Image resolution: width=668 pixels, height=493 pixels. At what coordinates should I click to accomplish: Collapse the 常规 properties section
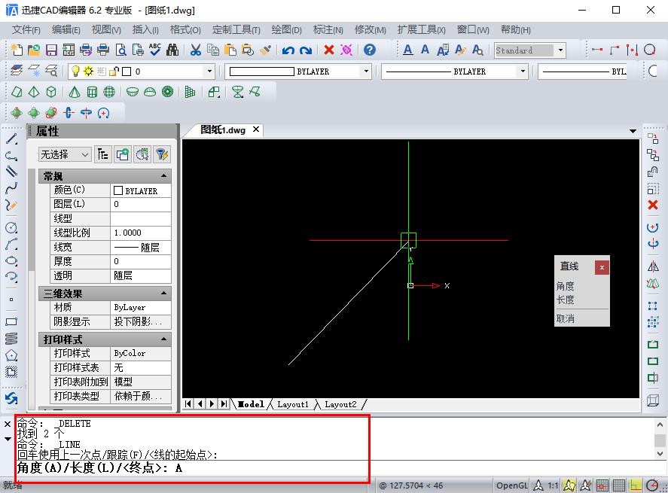(x=163, y=176)
